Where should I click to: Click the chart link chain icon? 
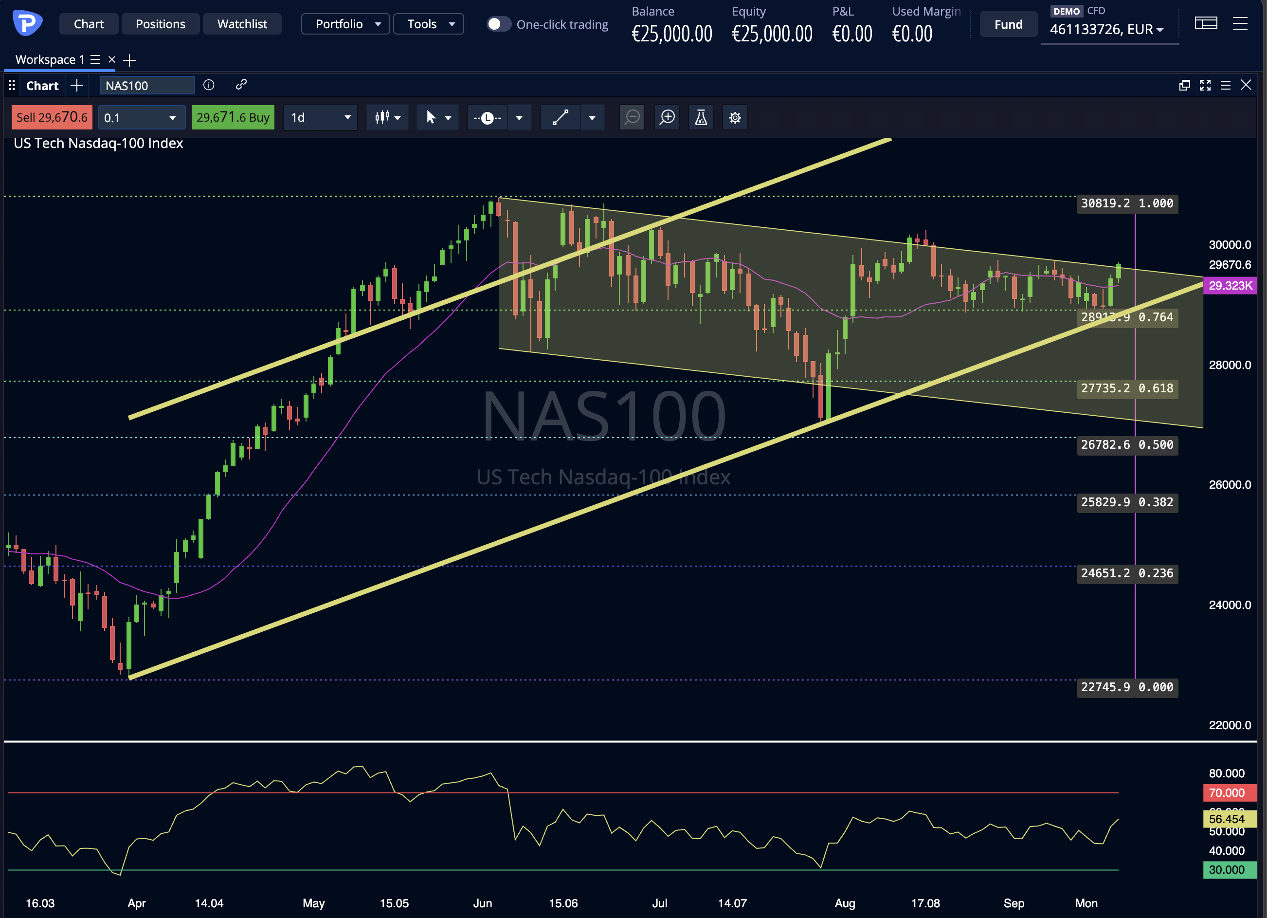[241, 85]
